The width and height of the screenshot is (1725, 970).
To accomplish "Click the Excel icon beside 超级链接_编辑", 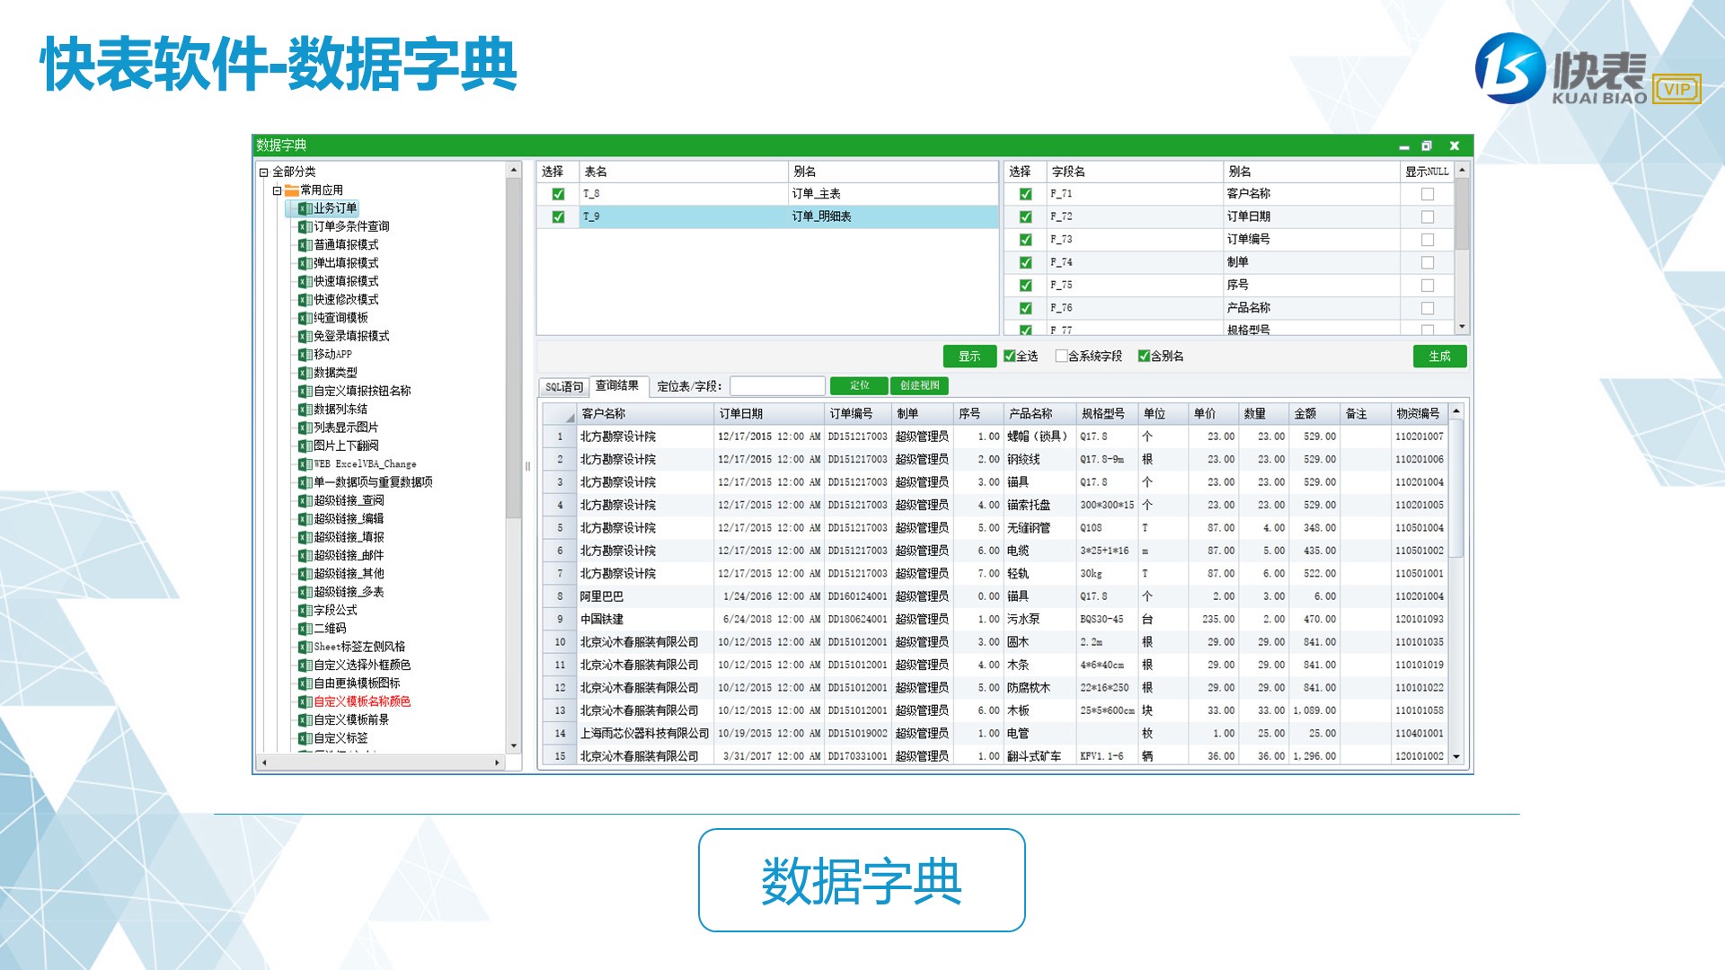I will click(305, 519).
